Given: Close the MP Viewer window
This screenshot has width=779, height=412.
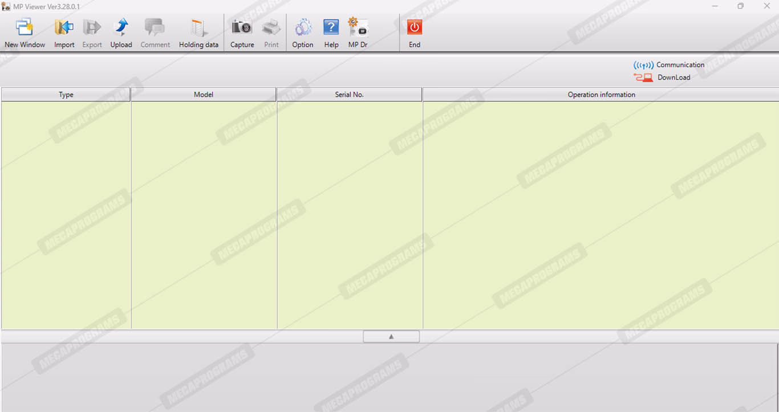Looking at the screenshot, I should pos(766,6).
